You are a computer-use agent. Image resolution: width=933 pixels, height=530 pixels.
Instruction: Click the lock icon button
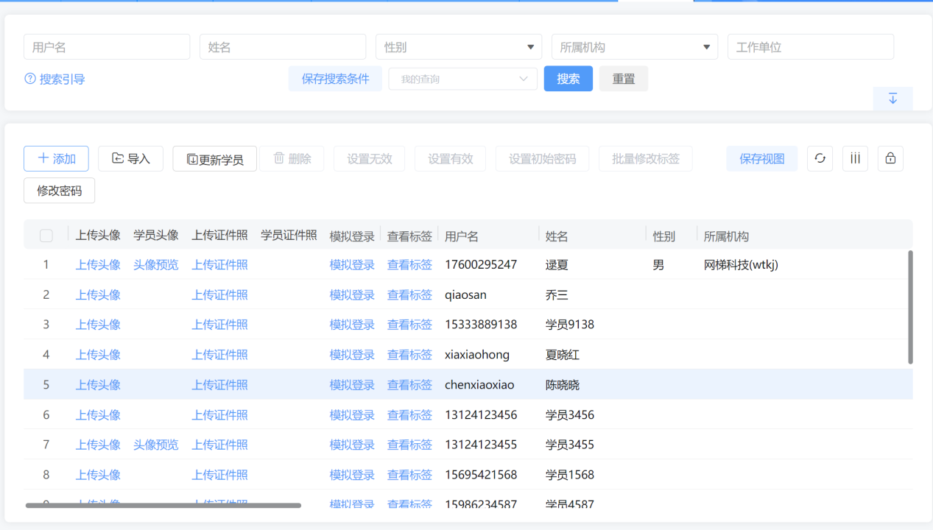tap(890, 158)
